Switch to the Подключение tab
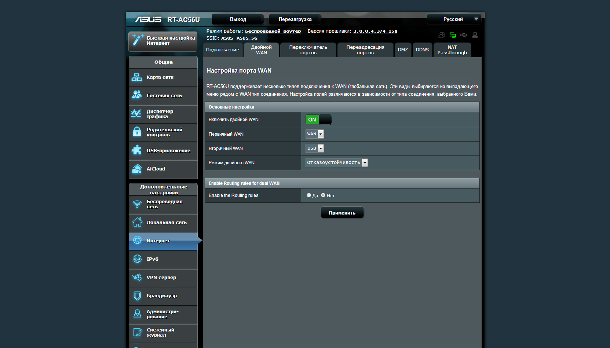Image resolution: width=610 pixels, height=348 pixels. tap(223, 50)
